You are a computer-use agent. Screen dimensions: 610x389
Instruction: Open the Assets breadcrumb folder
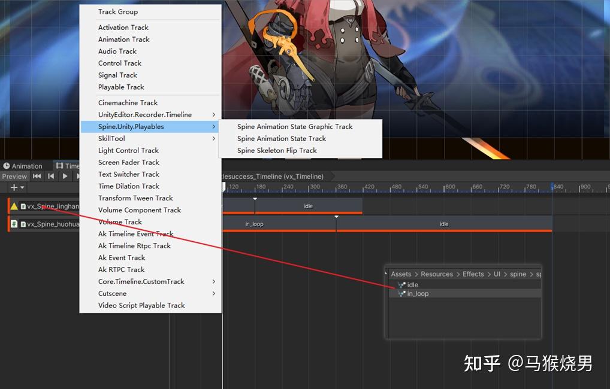[x=401, y=274]
